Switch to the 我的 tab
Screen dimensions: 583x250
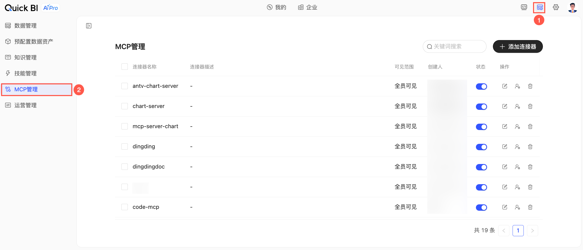tap(277, 7)
